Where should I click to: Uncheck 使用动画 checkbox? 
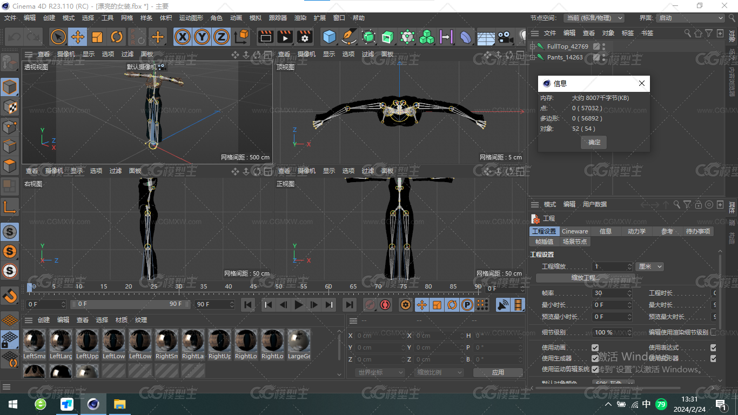pos(595,347)
